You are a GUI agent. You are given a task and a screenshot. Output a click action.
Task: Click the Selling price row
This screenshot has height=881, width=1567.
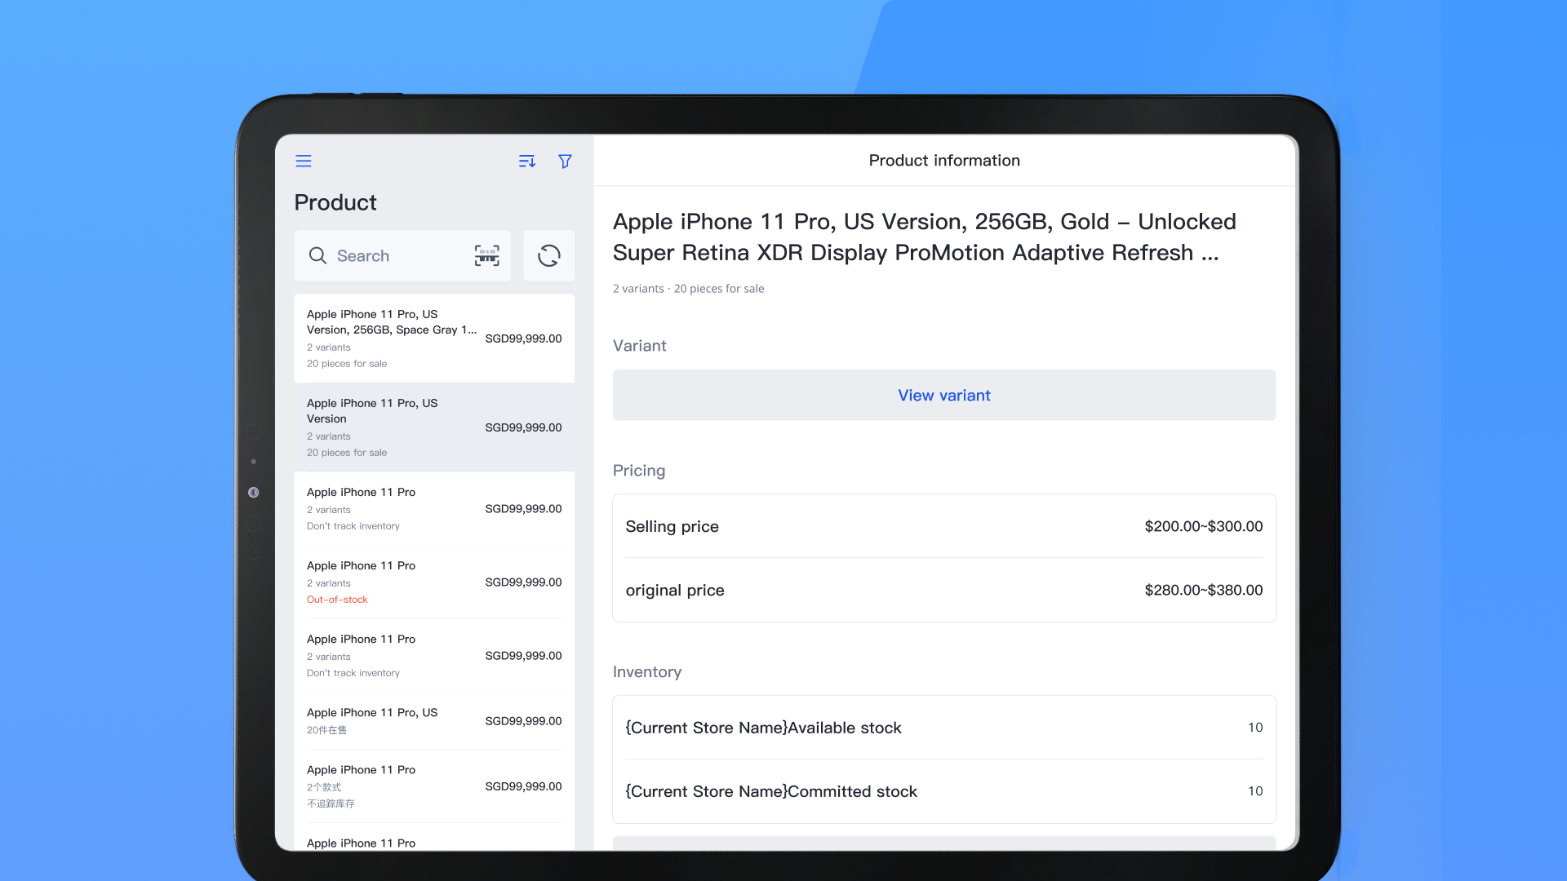tap(943, 526)
